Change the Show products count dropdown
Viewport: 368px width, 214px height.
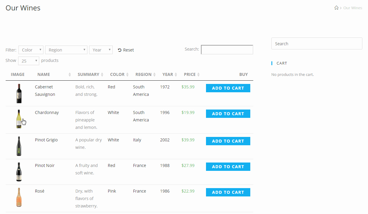29,60
